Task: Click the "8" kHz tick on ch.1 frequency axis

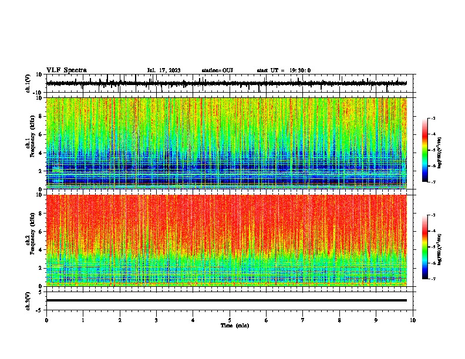Action: click(x=41, y=116)
